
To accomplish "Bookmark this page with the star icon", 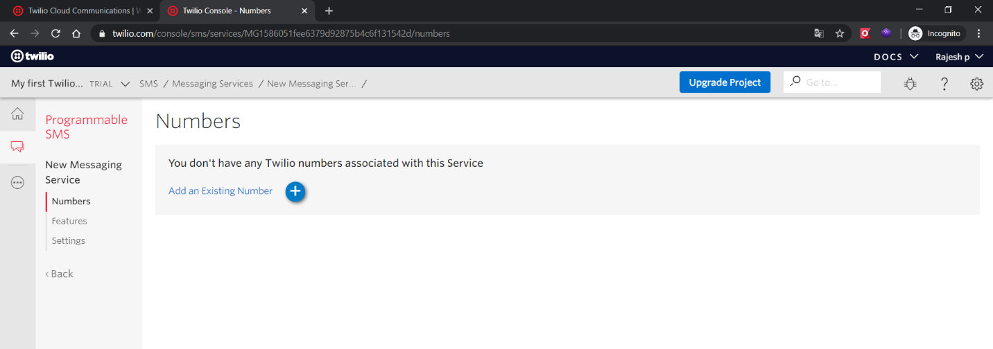I will coord(840,33).
